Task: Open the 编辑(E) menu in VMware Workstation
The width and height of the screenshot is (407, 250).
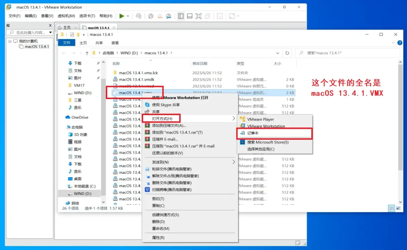Action: [x=31, y=16]
